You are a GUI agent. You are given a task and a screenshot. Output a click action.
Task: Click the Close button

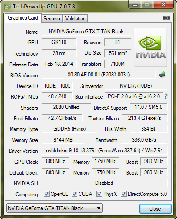click(x=155, y=209)
